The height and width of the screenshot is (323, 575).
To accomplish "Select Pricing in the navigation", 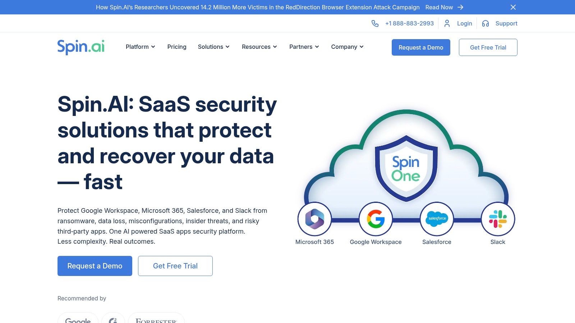I will click(176, 47).
